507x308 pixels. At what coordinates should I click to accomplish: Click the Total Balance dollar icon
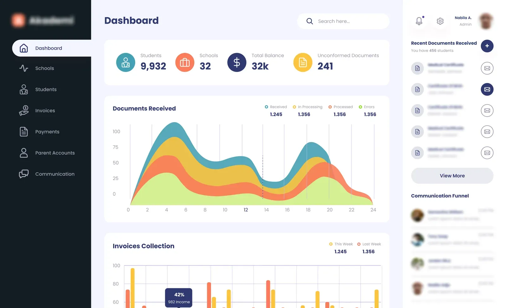(x=237, y=62)
